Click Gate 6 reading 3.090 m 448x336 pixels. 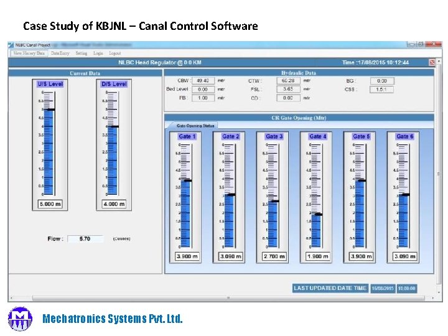(x=405, y=256)
